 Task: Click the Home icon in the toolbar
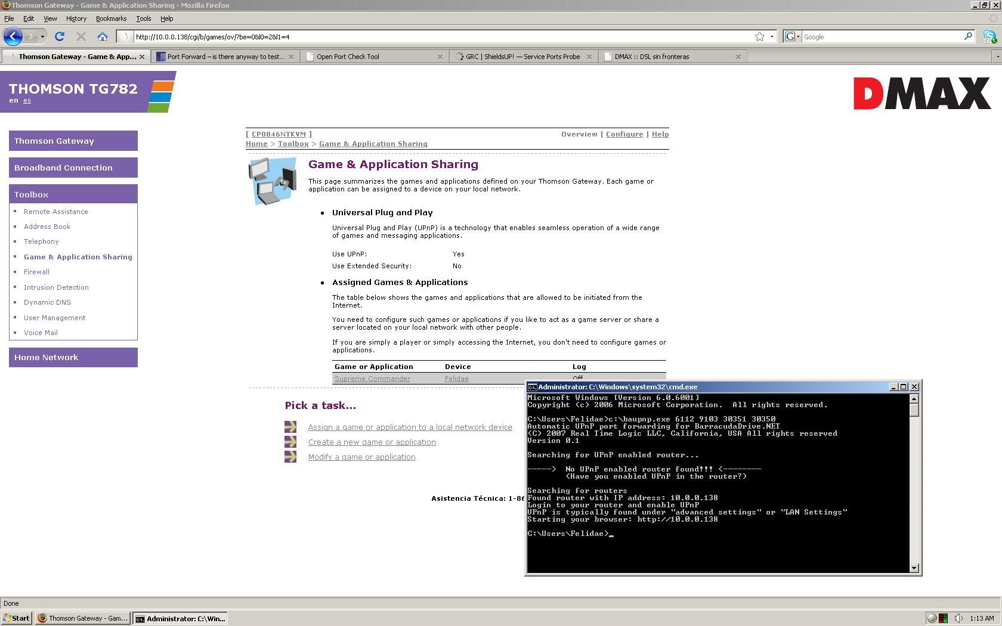(x=103, y=36)
